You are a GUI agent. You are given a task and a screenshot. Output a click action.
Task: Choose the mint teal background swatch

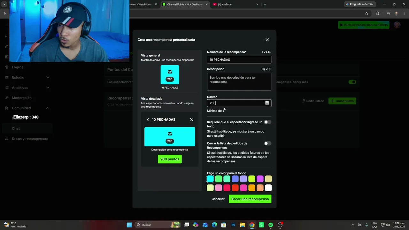point(227,179)
